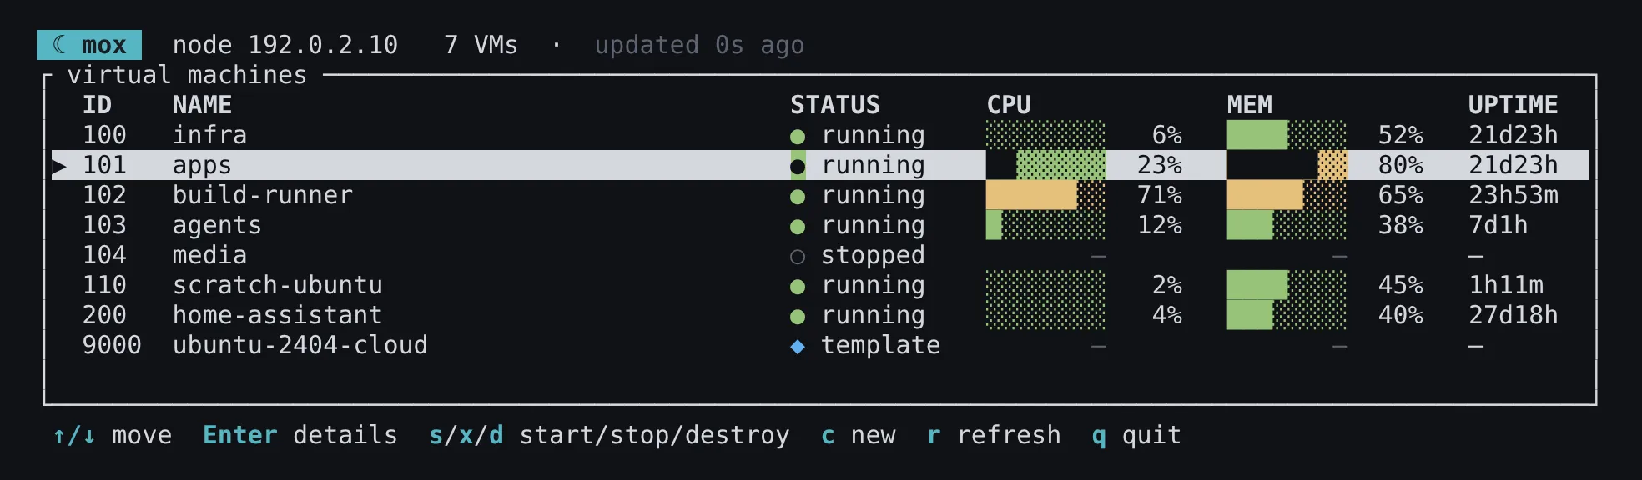Click the 71% CPU value

point(1160,195)
